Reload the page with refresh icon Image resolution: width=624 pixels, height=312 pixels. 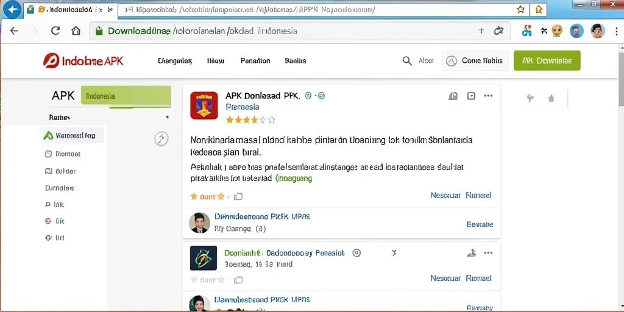point(55,30)
